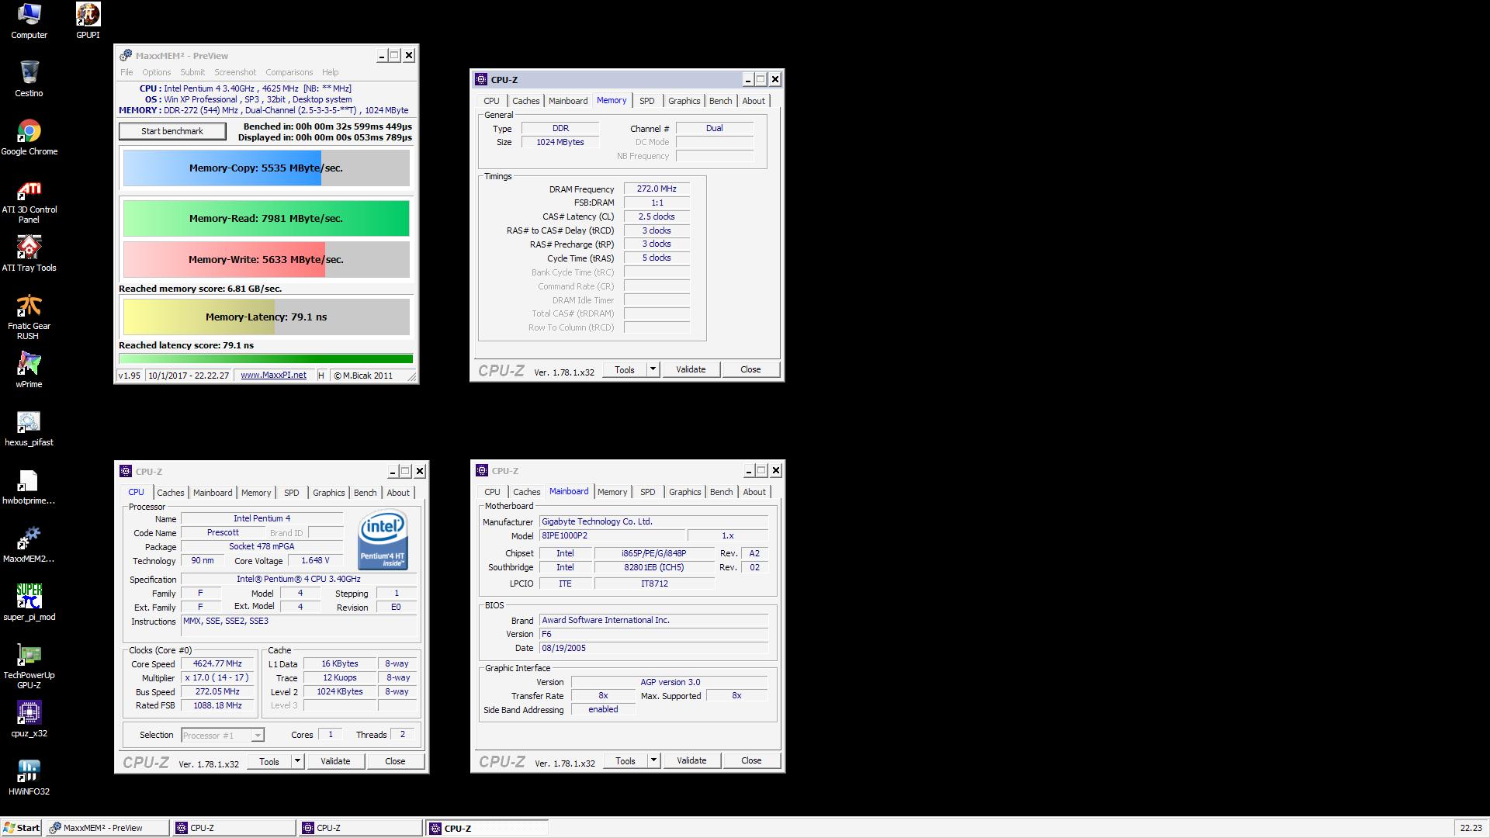Switch to SPD tab in Memory CPU-Z window
The width and height of the screenshot is (1490, 838).
click(646, 101)
